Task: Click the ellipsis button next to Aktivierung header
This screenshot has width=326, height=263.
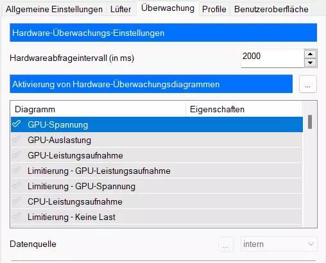Action: point(308,84)
